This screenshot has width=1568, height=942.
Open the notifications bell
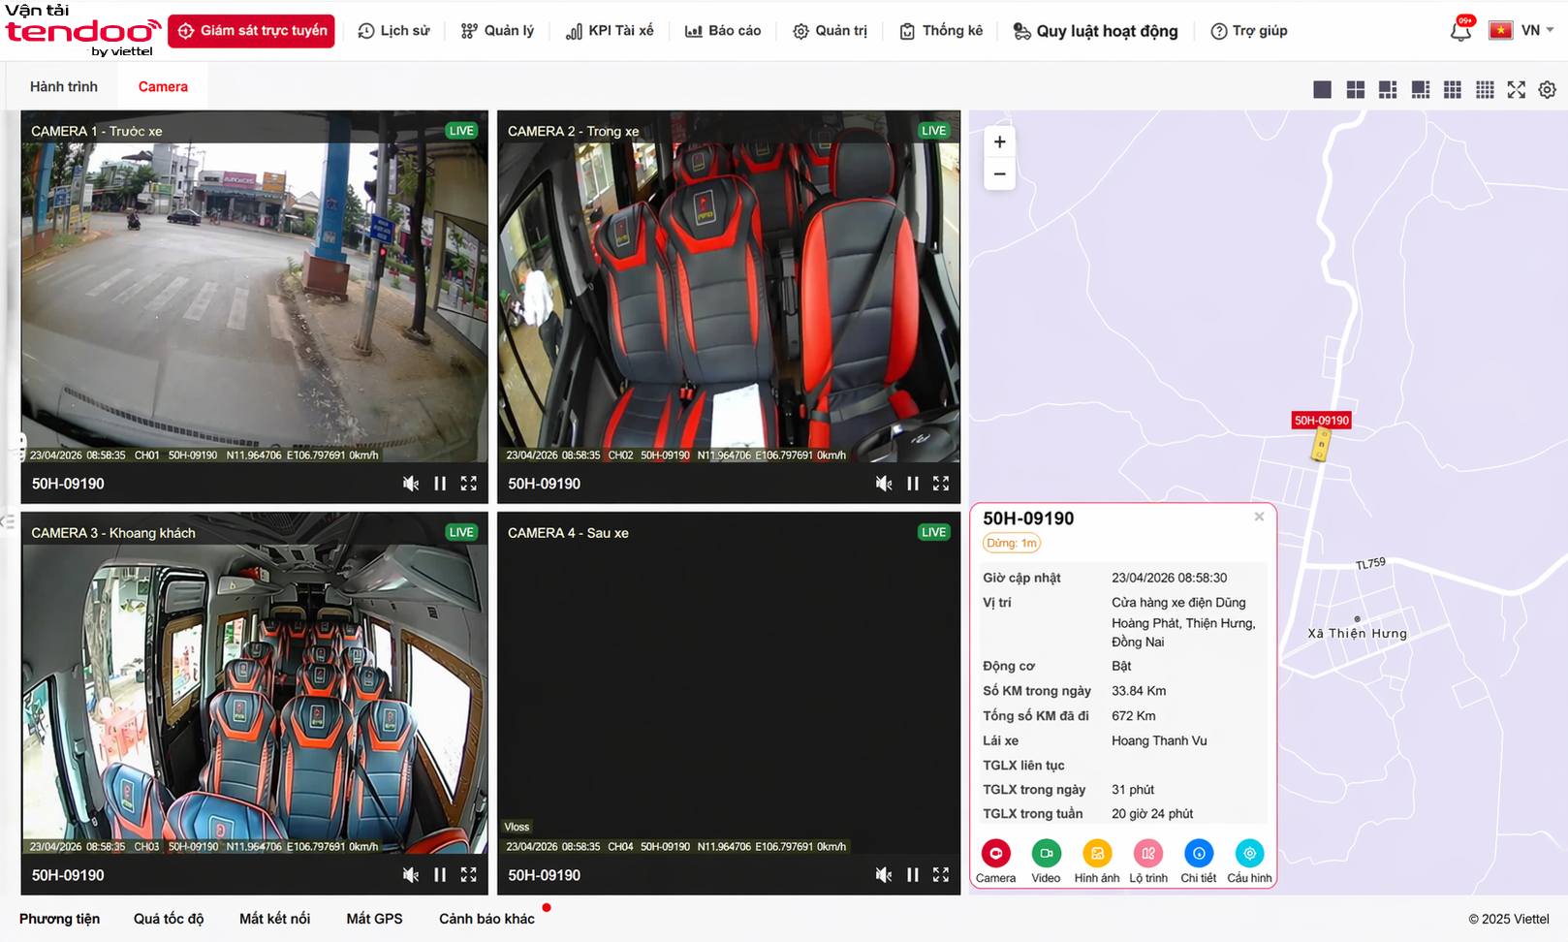1460,31
